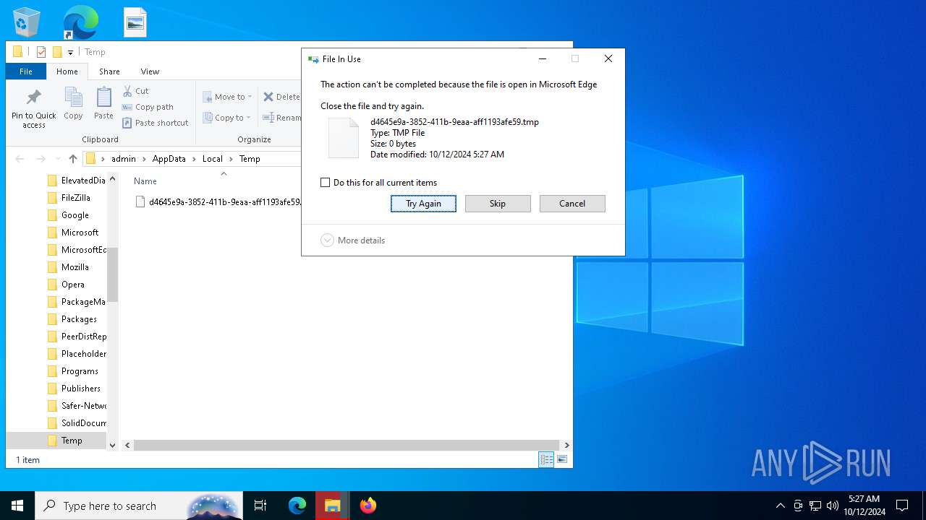Click navigation pane scroll up arrow

pos(112,178)
